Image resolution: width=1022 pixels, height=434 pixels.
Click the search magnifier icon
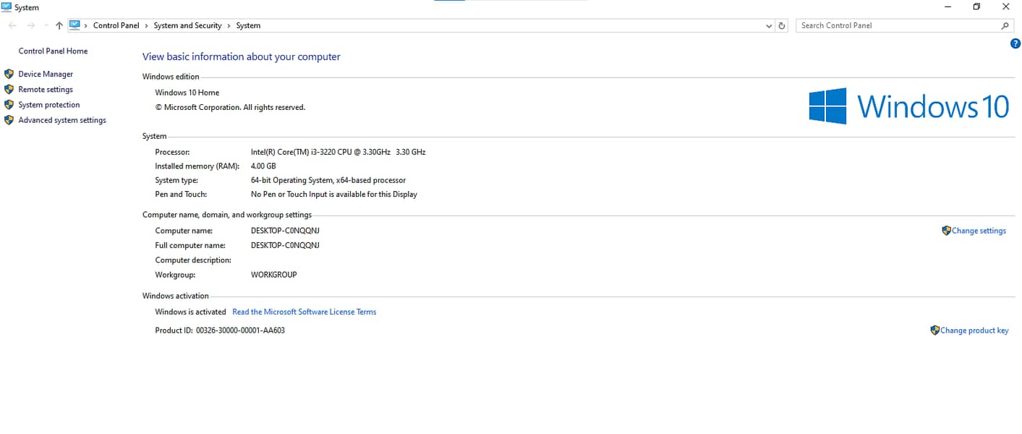(1005, 25)
